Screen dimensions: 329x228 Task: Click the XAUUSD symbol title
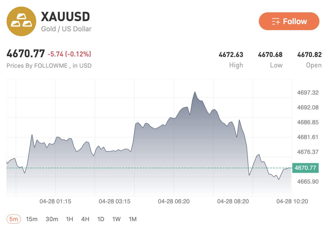point(66,17)
